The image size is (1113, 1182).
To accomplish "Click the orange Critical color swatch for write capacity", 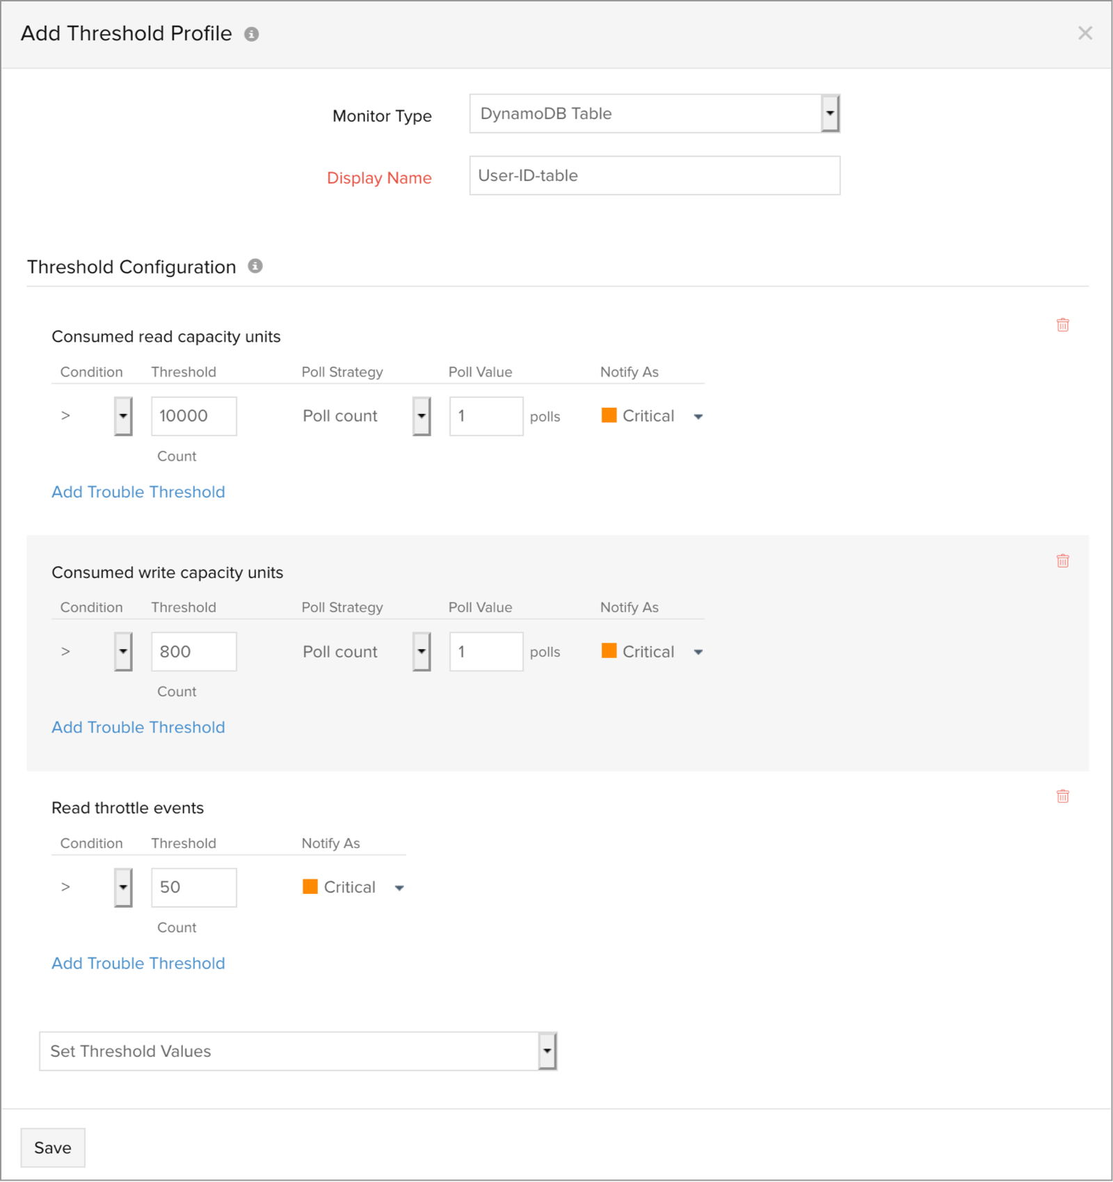I will (x=609, y=650).
